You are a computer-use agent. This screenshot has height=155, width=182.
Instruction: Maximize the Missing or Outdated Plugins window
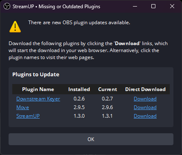pos(153,6)
